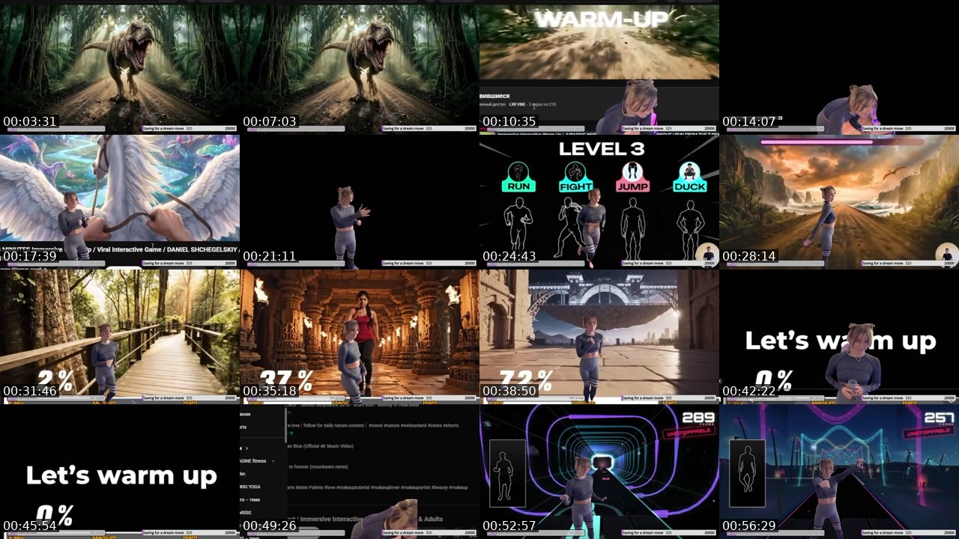Select the JUMP pose icon in Level 3 frame
959x539 pixels.
[632, 177]
